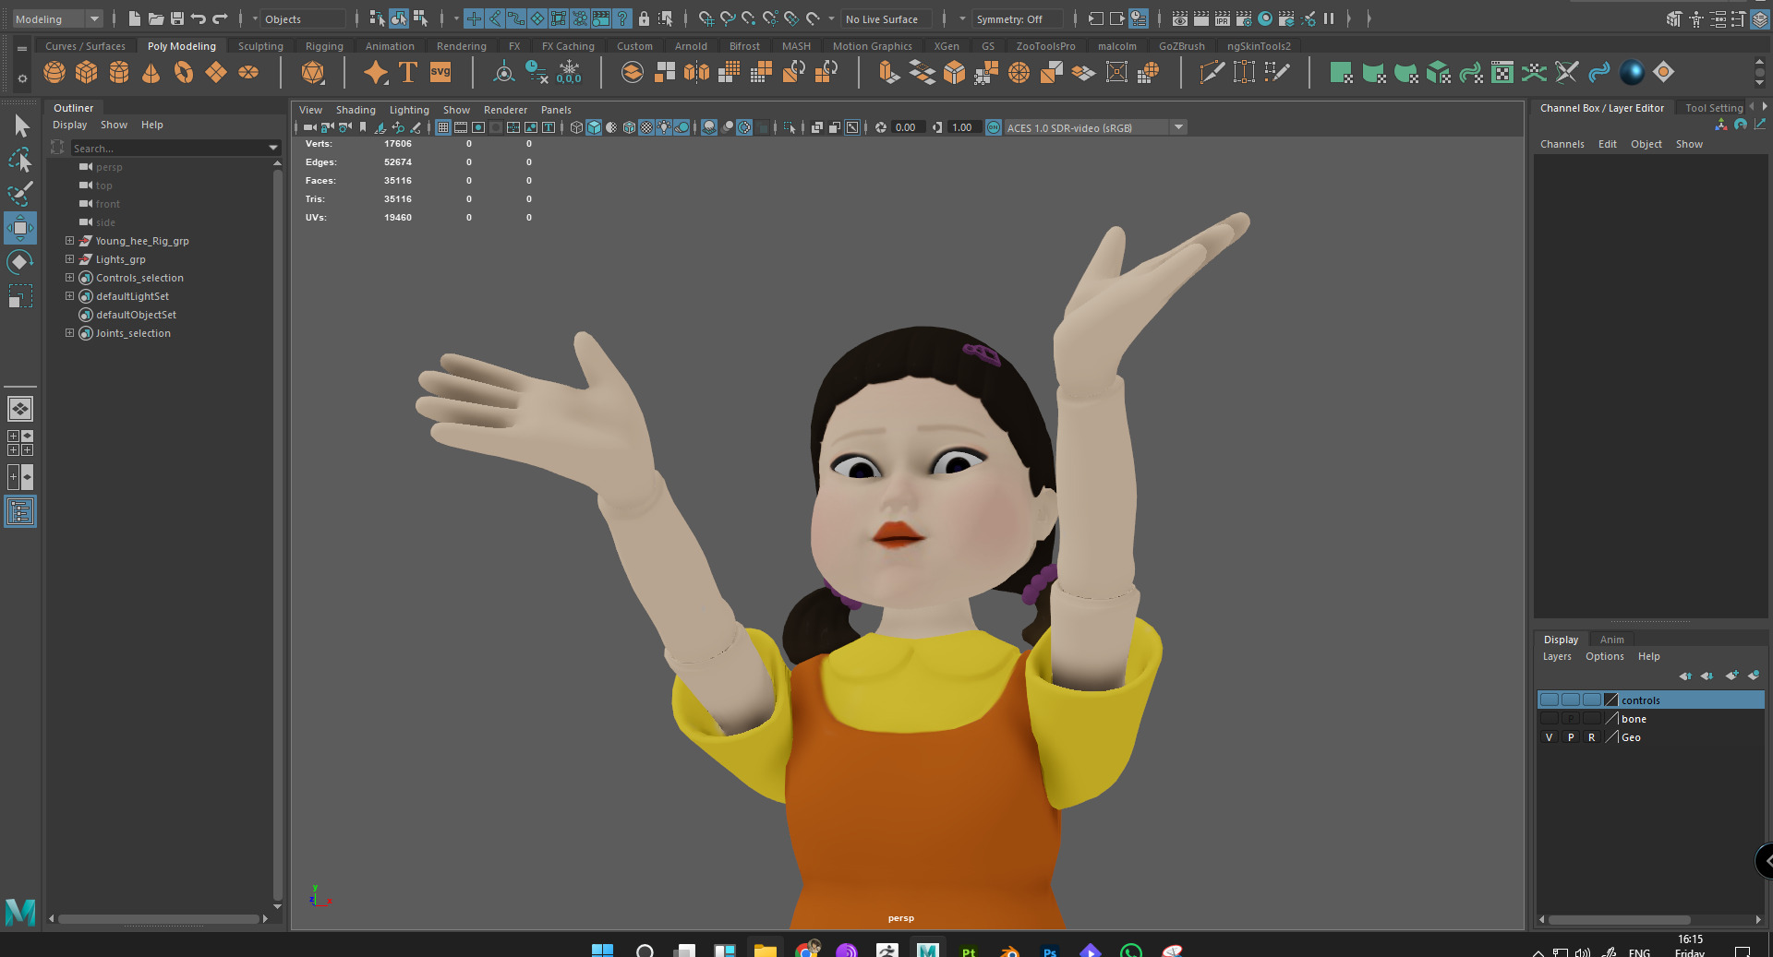
Task: Click the Hypershade icon in status line
Action: 1265,18
